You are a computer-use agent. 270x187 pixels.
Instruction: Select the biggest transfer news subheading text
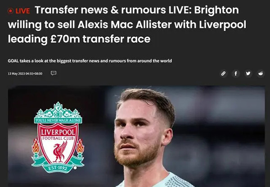click(x=90, y=61)
